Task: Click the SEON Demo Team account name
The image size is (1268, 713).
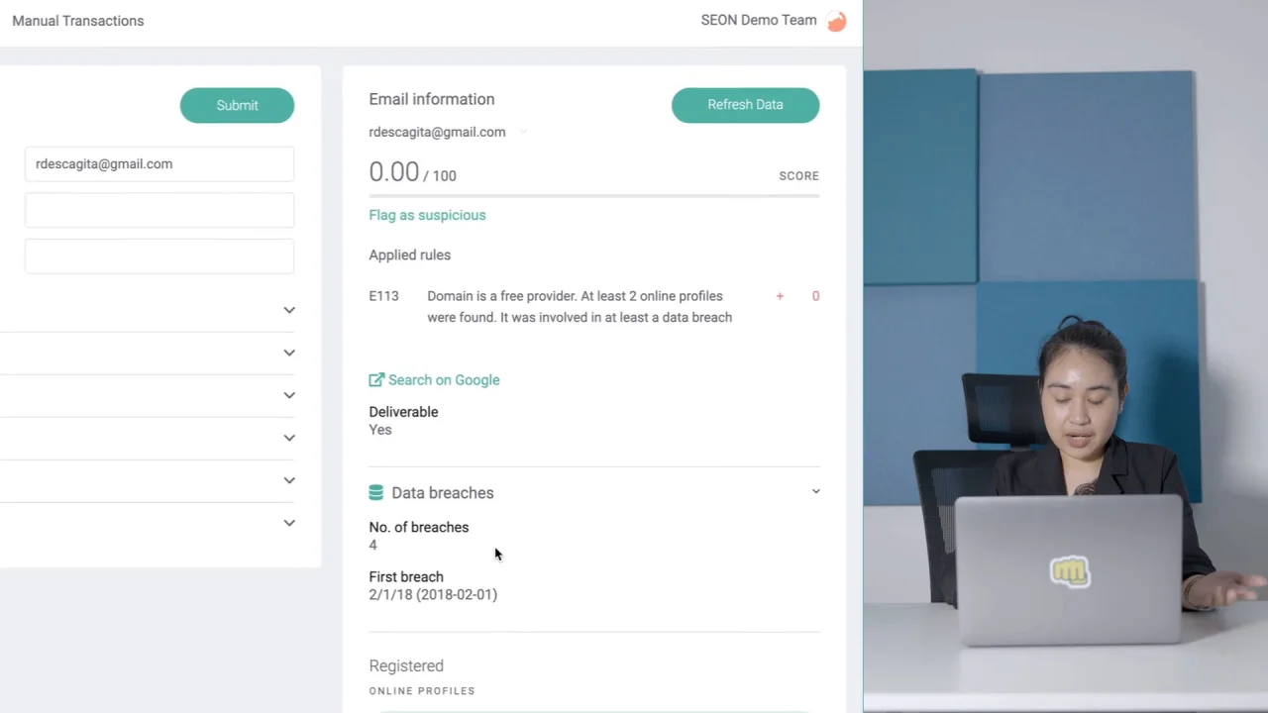Action: [759, 20]
